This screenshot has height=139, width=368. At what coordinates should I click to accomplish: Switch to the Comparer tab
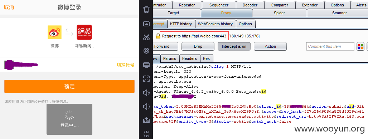pos(280,5)
